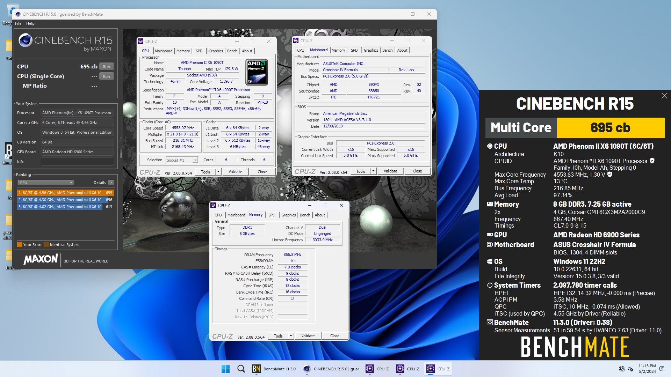Expand Tools arrow in CPU-Z Memory window
The width and height of the screenshot is (671, 377).
291,336
